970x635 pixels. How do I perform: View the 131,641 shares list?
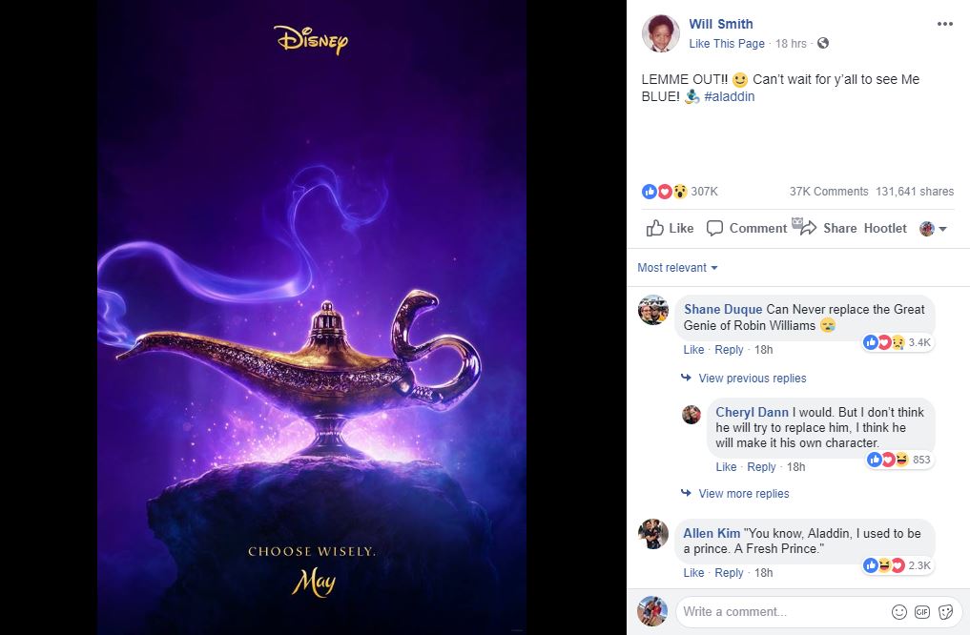pos(914,191)
